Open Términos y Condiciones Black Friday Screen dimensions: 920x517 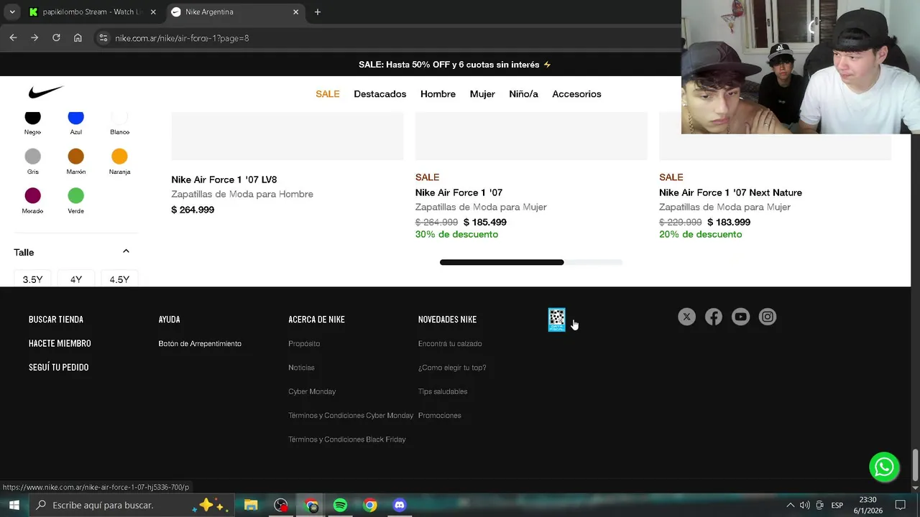(347, 439)
